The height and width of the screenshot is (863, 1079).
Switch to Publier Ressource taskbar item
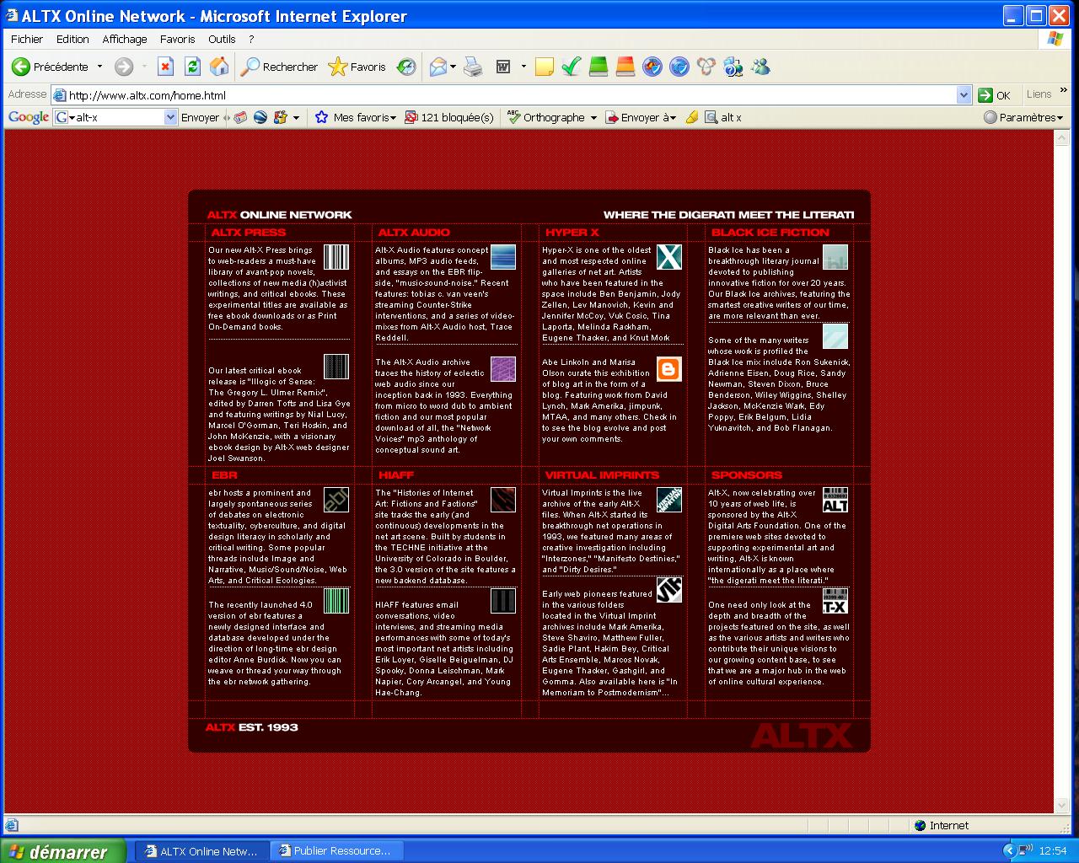pyautogui.click(x=336, y=851)
